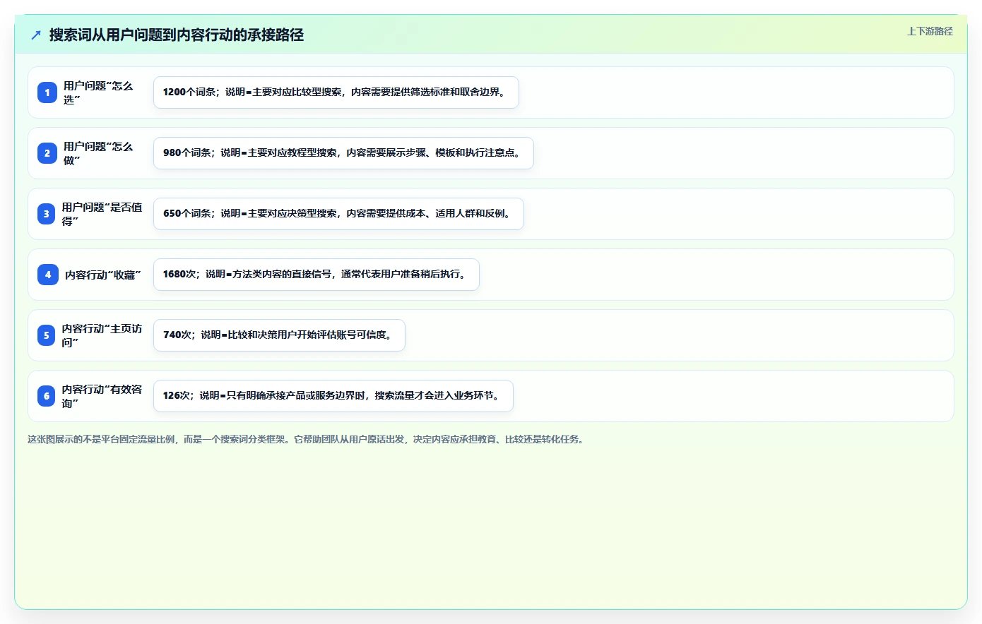Image resolution: width=982 pixels, height=624 pixels.
Task: Click step number badge 6
Action: pyautogui.click(x=47, y=396)
